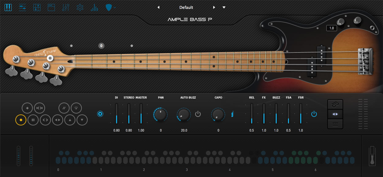Viewport: 383px width, 177px height.
Task: Click the FSA value 0.5
Action: 288,130
